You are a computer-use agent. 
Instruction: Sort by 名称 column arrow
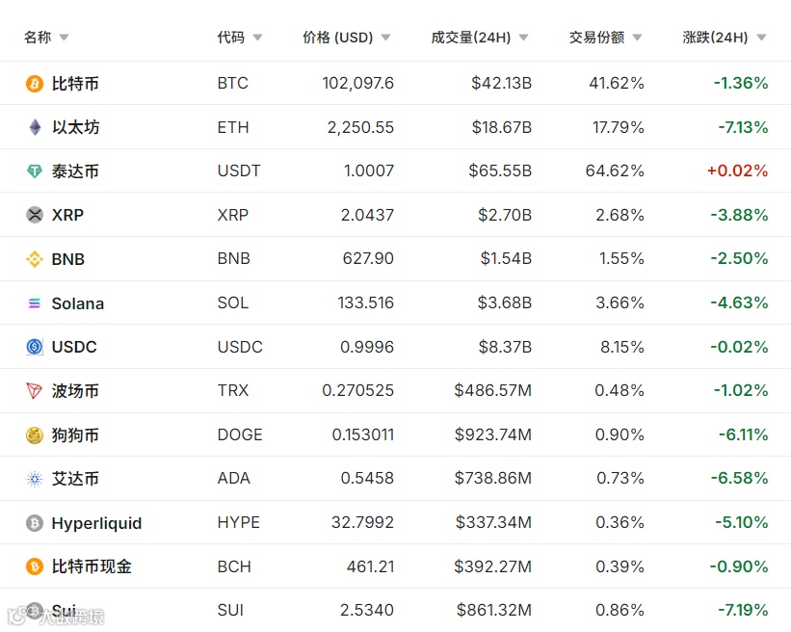tap(65, 38)
